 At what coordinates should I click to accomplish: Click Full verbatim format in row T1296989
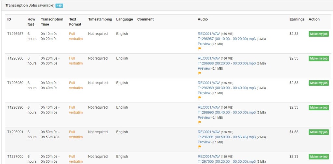click(76, 85)
